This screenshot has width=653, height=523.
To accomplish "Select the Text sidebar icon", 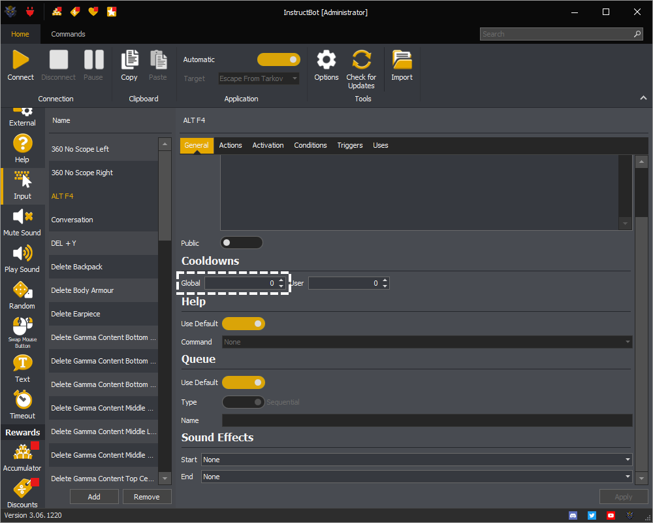I will (22, 363).
